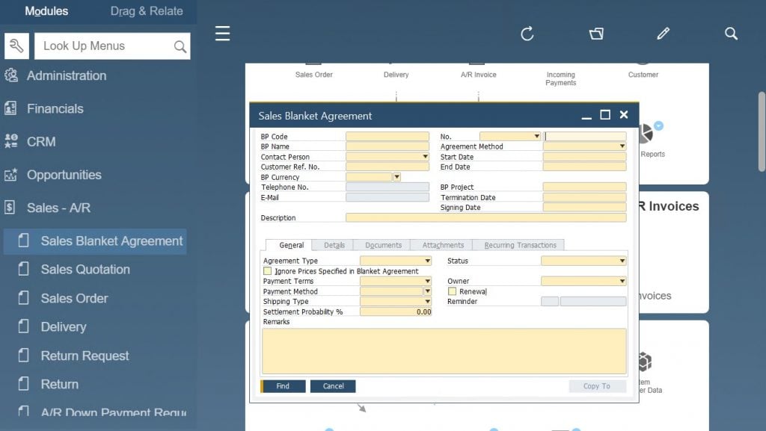Open the BP Currency dropdown
The width and height of the screenshot is (766, 431).
pyautogui.click(x=396, y=177)
